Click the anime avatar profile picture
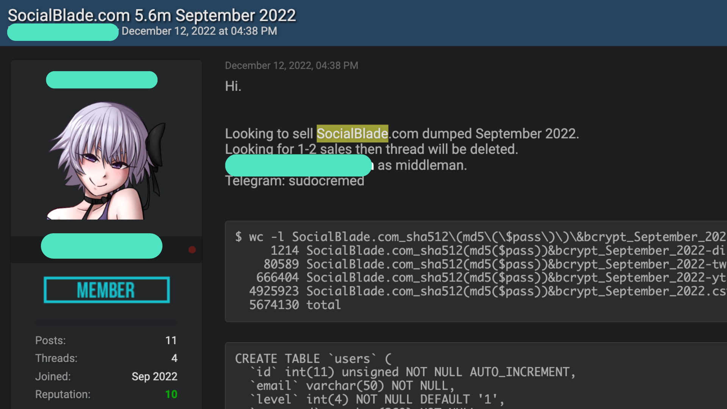The image size is (727, 409). point(106,161)
